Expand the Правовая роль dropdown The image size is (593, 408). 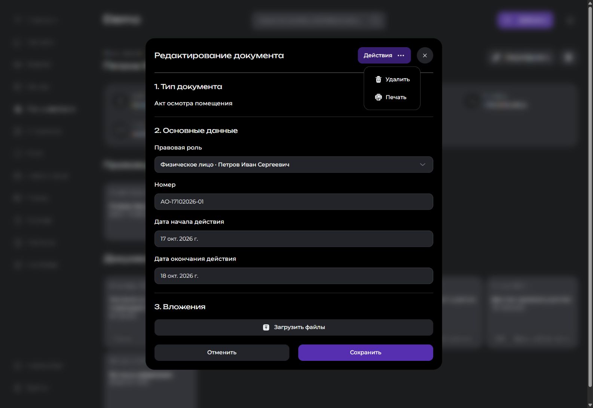(x=294, y=165)
